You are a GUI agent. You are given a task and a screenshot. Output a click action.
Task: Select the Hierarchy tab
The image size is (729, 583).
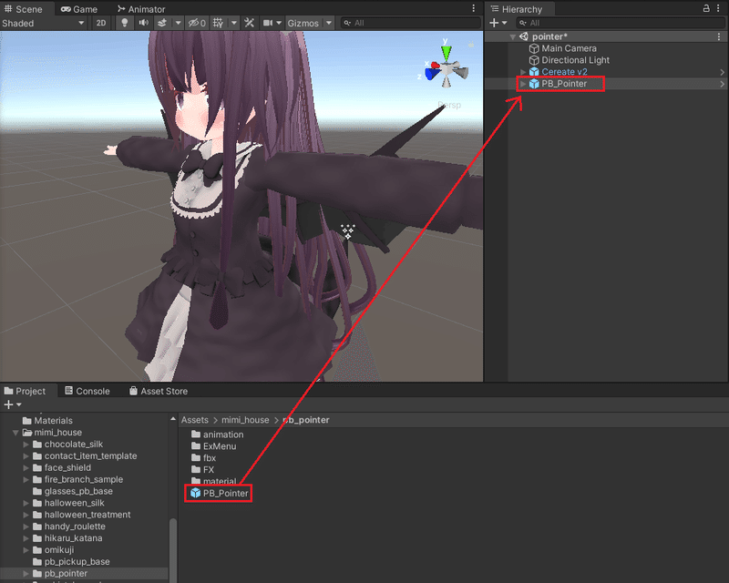pos(516,9)
